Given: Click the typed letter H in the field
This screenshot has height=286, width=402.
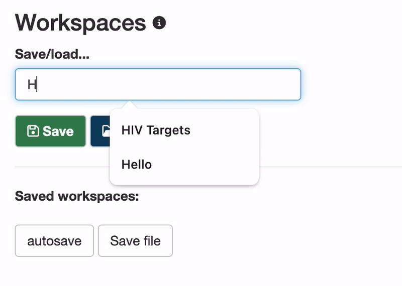Looking at the screenshot, I should 31,85.
